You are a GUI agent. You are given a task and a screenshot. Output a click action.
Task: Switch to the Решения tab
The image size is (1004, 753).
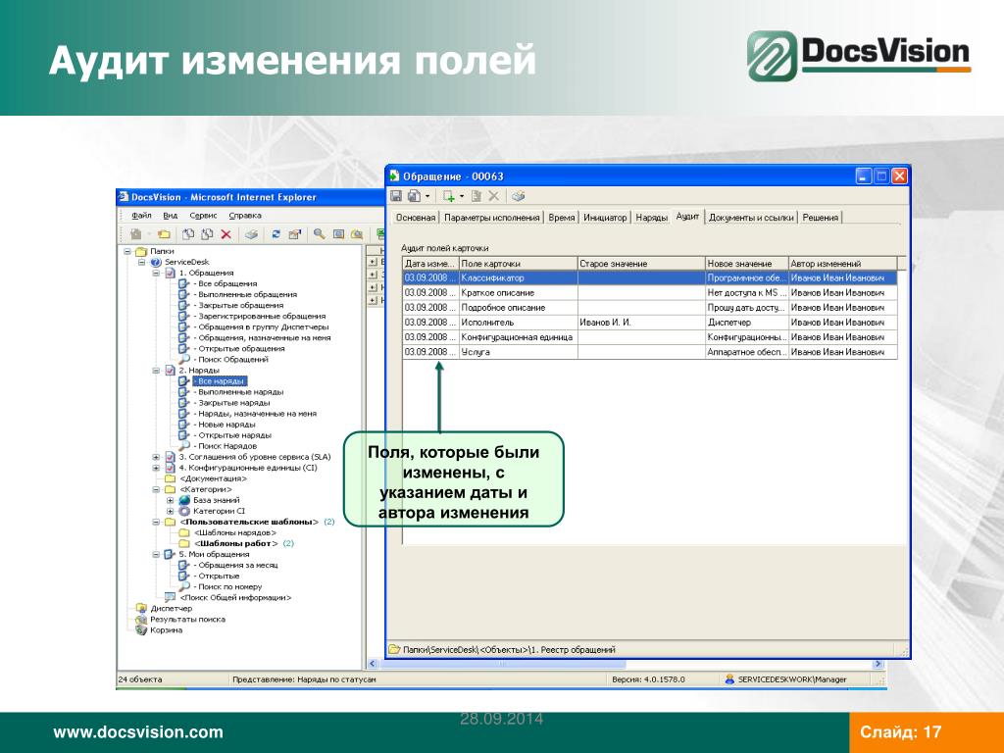coord(821,218)
